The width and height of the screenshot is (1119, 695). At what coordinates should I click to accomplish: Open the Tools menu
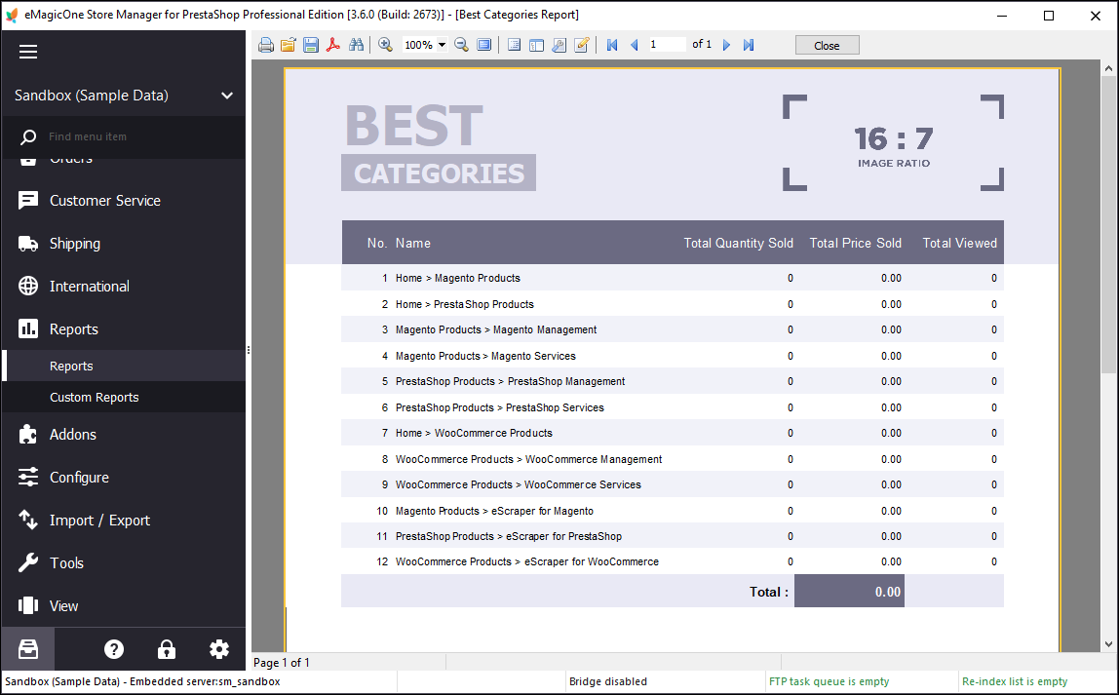point(124,562)
